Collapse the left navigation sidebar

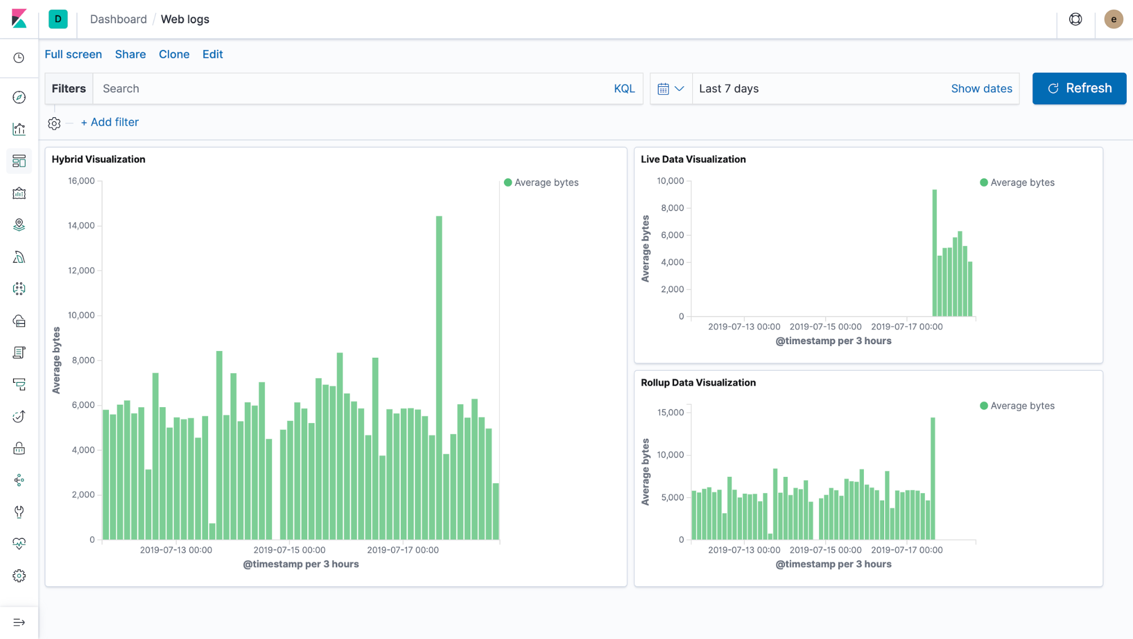pos(19,622)
